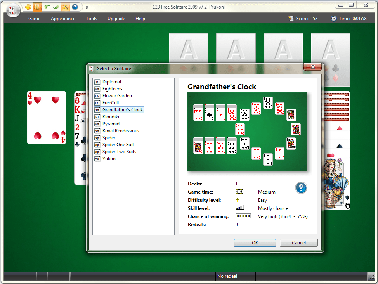Click the No redeal status bar text
The height and width of the screenshot is (284, 378).
tap(227, 276)
